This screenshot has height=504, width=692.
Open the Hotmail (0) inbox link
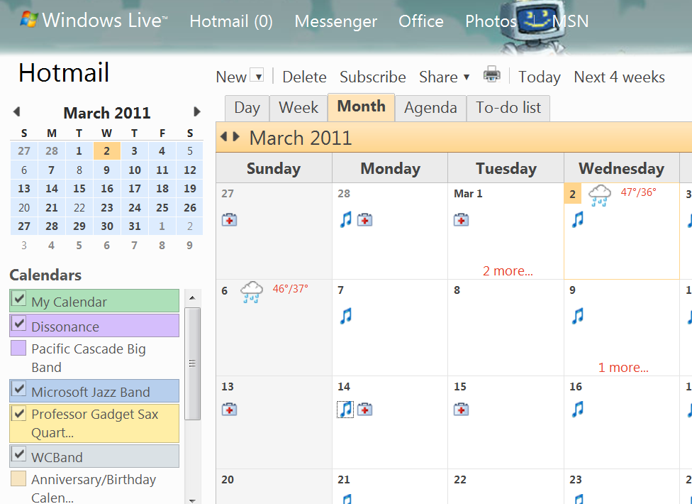(231, 21)
